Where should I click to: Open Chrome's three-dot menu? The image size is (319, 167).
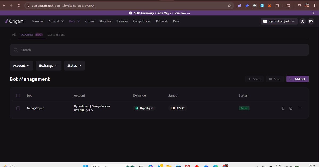(315, 5)
